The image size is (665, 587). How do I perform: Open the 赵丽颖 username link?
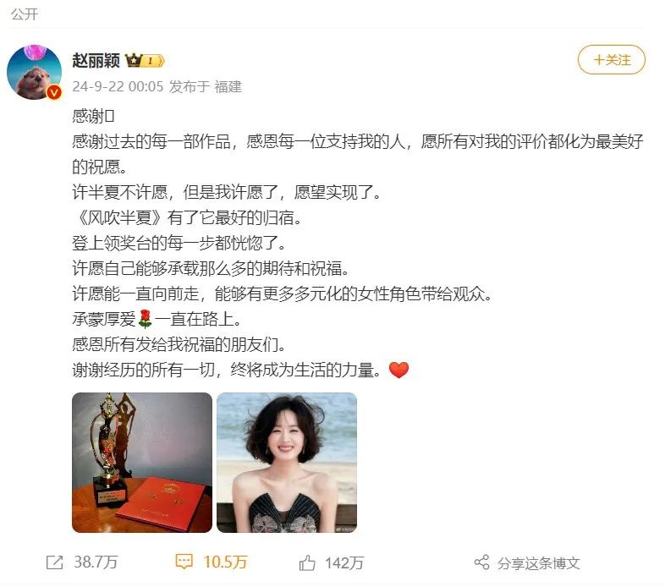tap(96, 60)
